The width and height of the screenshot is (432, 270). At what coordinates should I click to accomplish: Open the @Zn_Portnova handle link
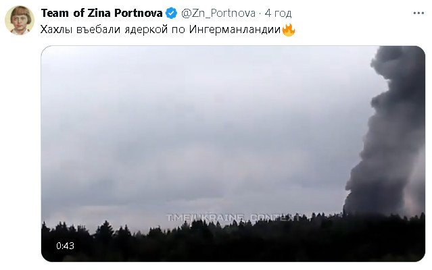click(x=218, y=13)
